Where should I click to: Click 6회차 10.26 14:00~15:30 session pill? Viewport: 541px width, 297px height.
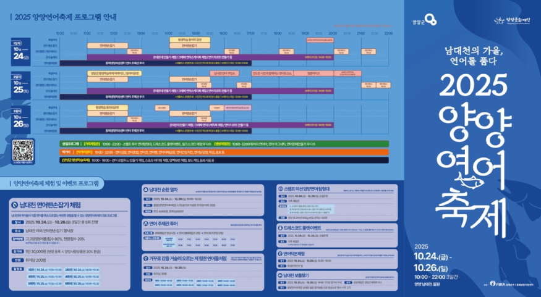tap(82, 283)
